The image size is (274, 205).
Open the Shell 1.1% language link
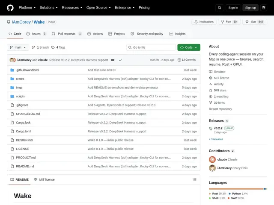point(217,198)
